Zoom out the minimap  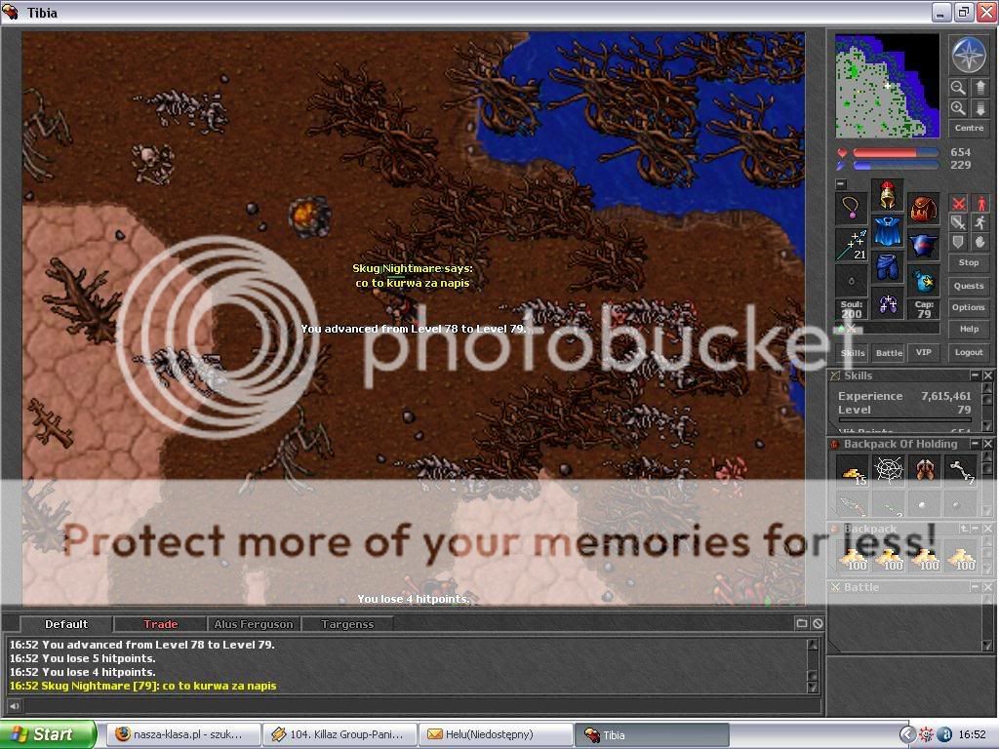(x=958, y=87)
